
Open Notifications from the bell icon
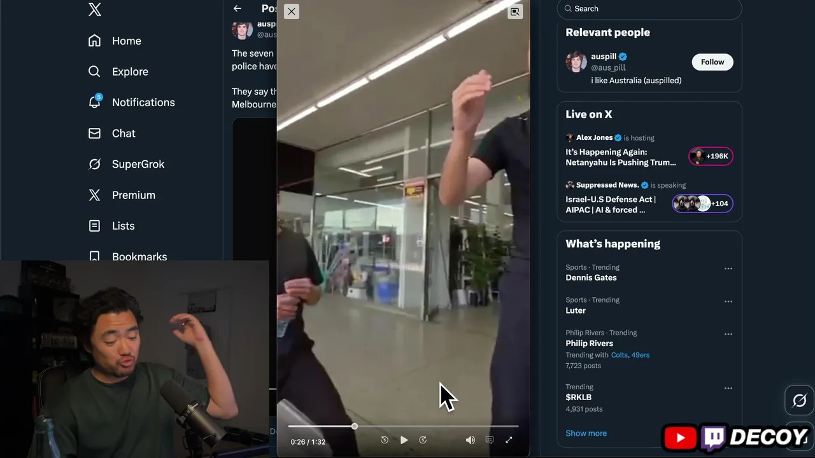94,102
